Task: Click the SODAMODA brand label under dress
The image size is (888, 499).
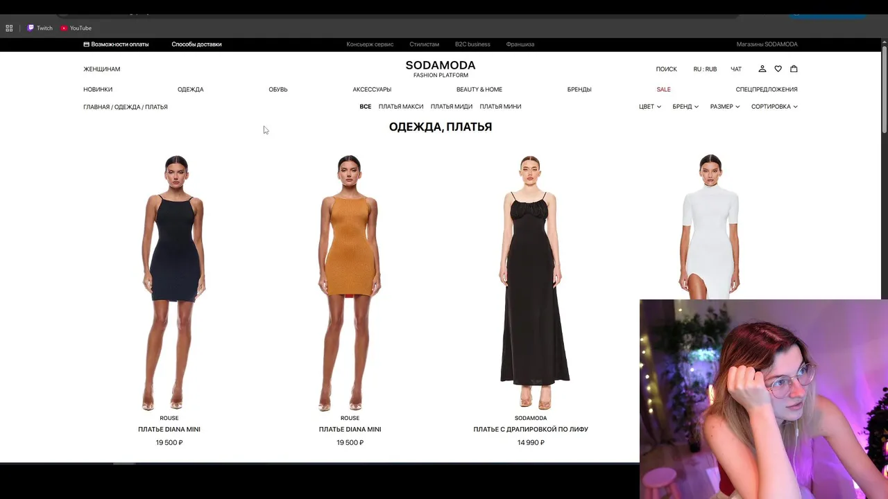Action: tap(531, 419)
